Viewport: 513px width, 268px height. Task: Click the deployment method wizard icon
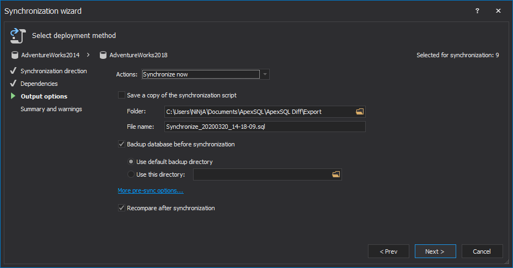pos(16,36)
